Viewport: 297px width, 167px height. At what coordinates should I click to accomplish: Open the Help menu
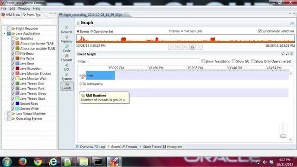(37, 8)
